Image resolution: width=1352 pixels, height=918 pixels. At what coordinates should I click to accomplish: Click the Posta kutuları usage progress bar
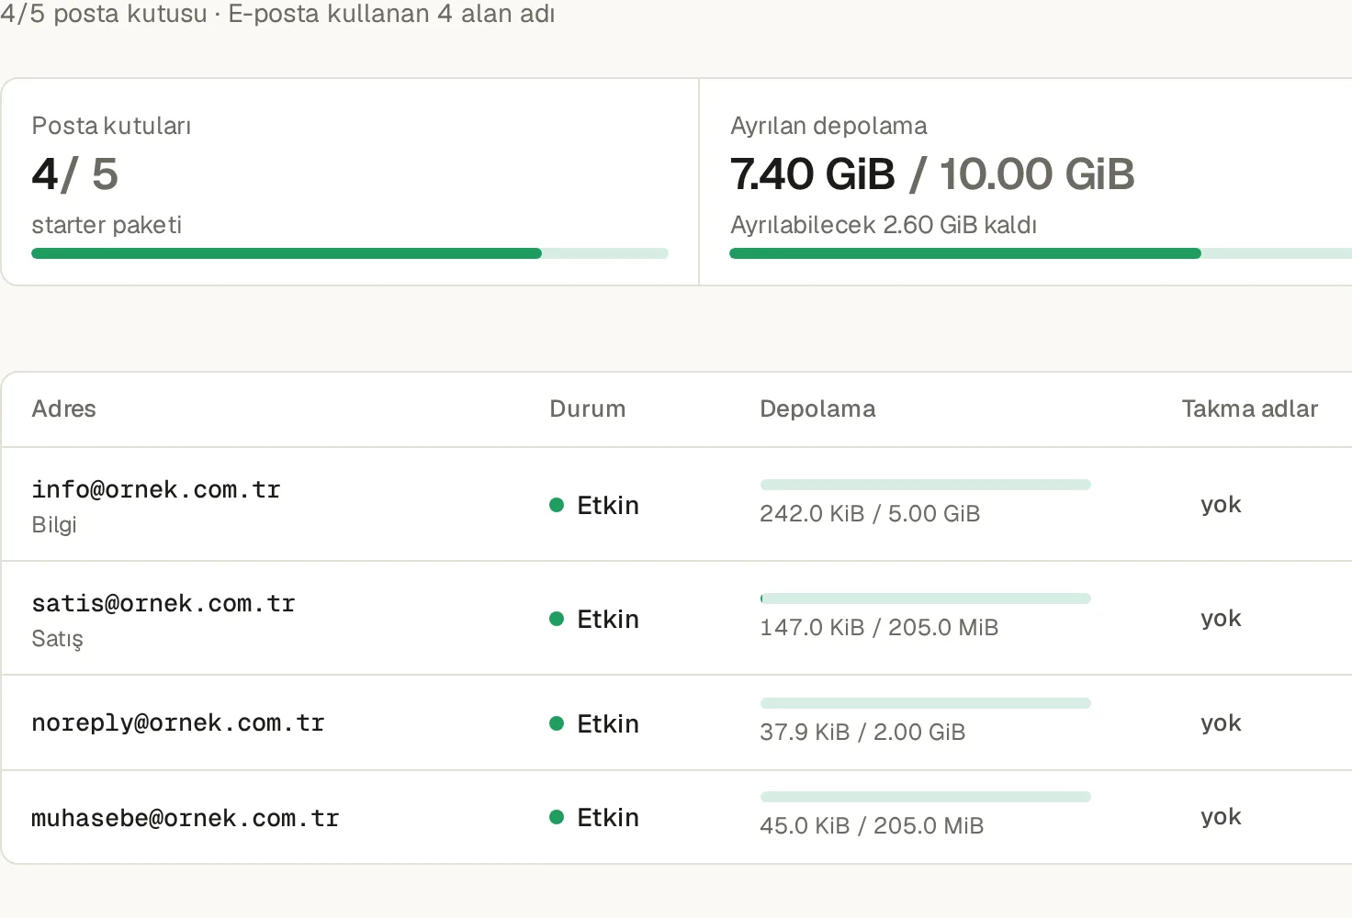point(350,253)
